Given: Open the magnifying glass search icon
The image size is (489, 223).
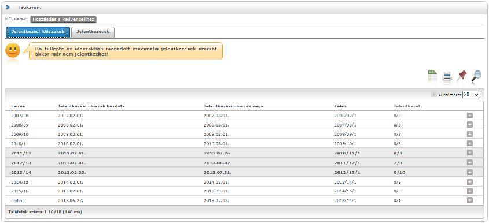Looking at the screenshot, I should click(x=476, y=77).
